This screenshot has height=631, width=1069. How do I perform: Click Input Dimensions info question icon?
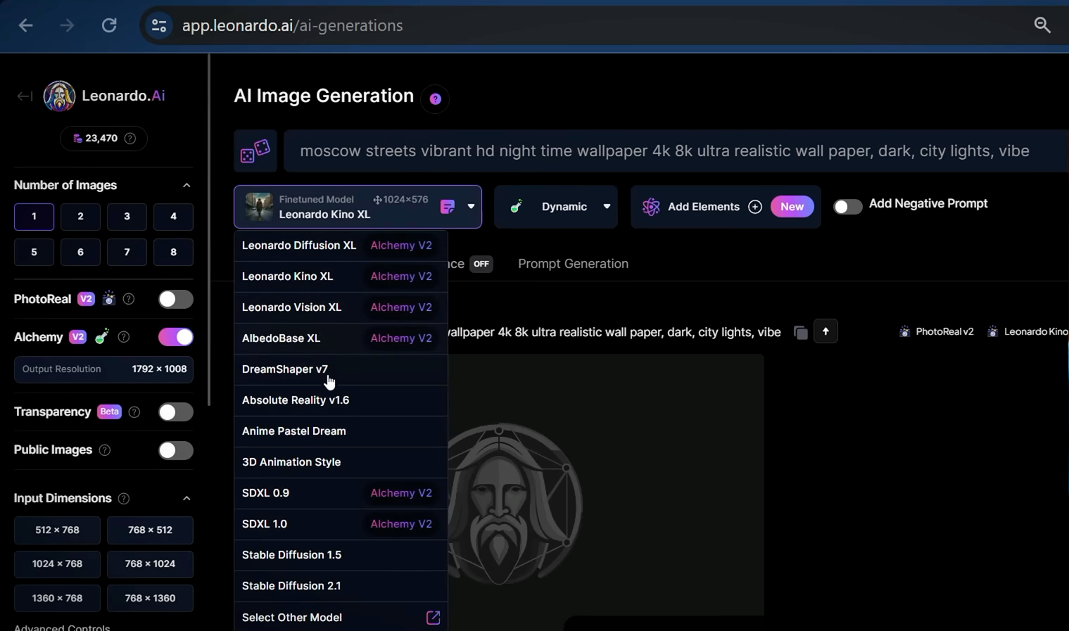(x=124, y=499)
